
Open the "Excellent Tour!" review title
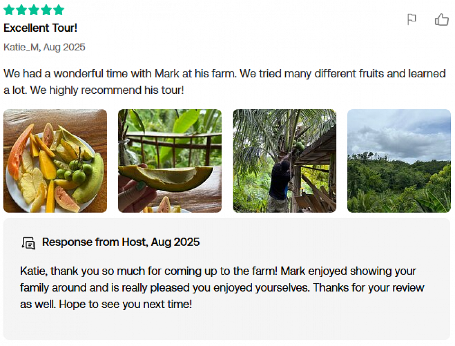click(40, 28)
